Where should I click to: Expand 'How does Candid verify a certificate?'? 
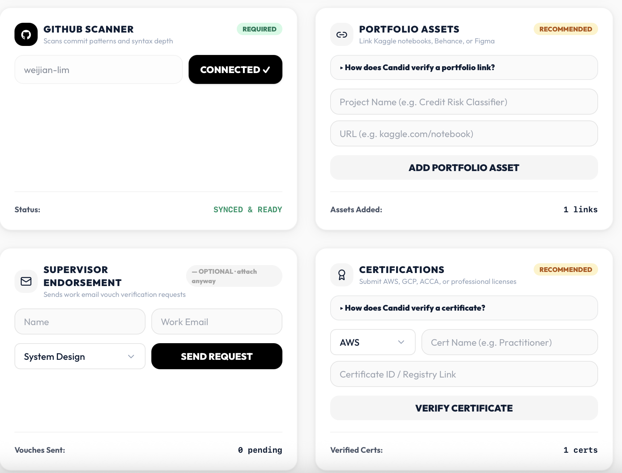coord(464,308)
